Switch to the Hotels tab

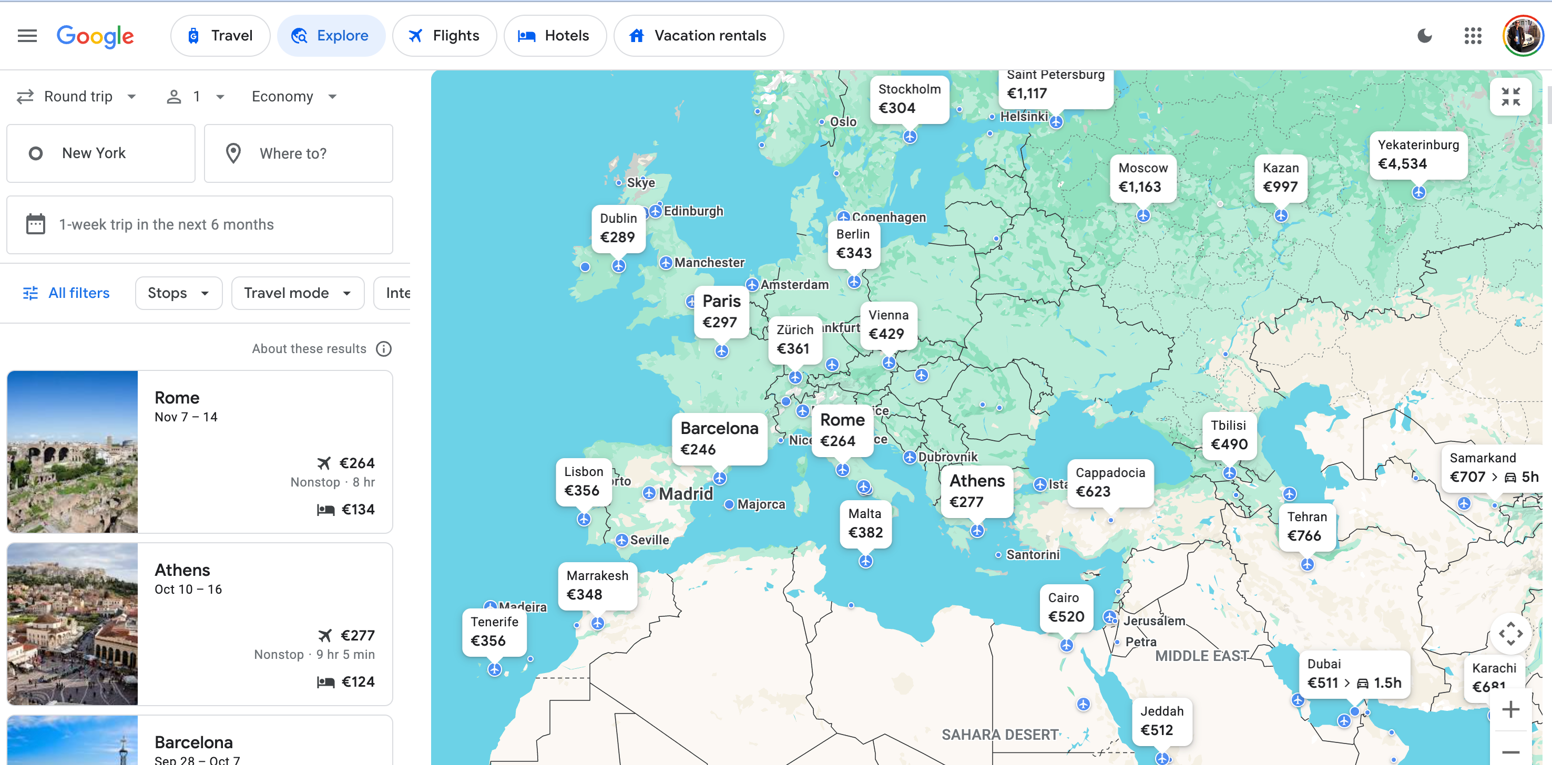(x=555, y=36)
